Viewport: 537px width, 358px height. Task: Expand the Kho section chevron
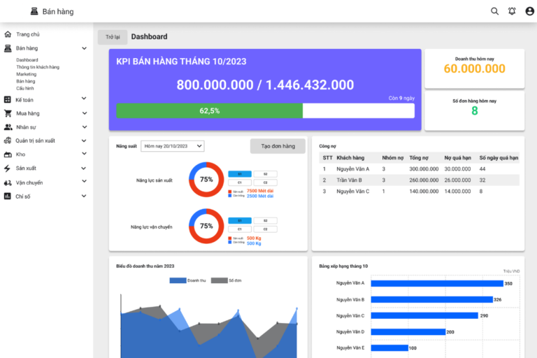pos(84,154)
